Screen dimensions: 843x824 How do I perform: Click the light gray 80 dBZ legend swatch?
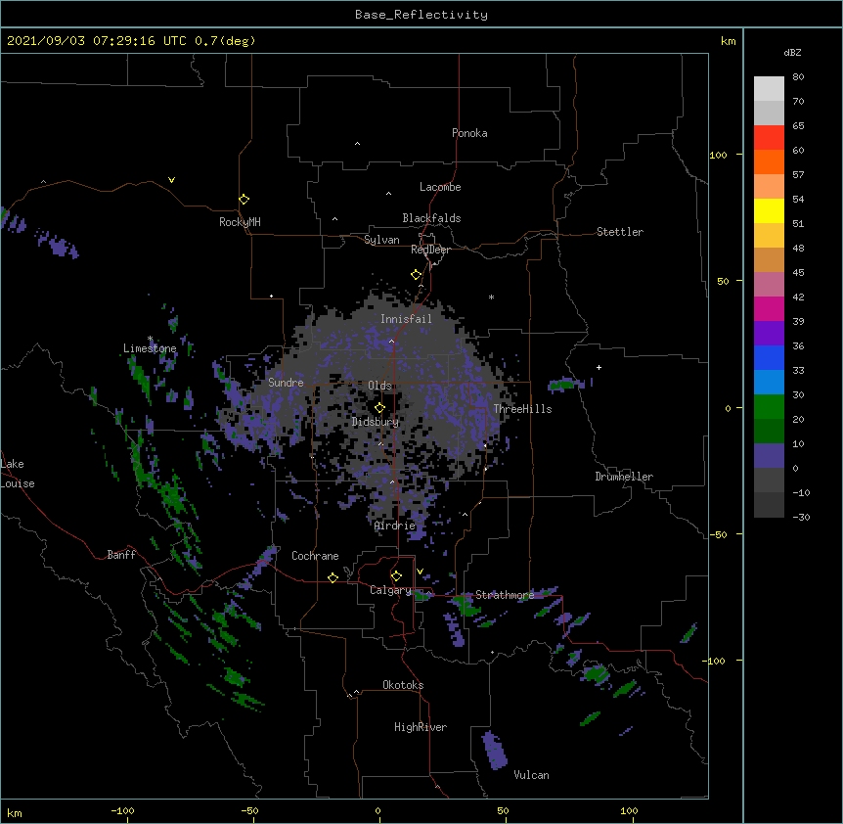[x=769, y=89]
